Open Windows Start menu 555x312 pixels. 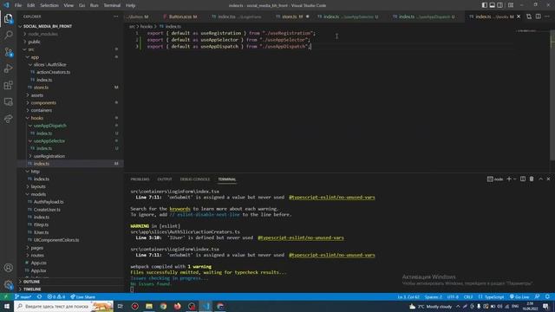tap(7, 306)
